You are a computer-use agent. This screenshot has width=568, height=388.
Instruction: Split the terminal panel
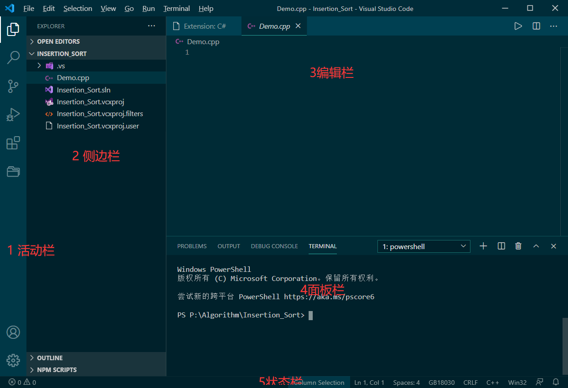point(501,246)
